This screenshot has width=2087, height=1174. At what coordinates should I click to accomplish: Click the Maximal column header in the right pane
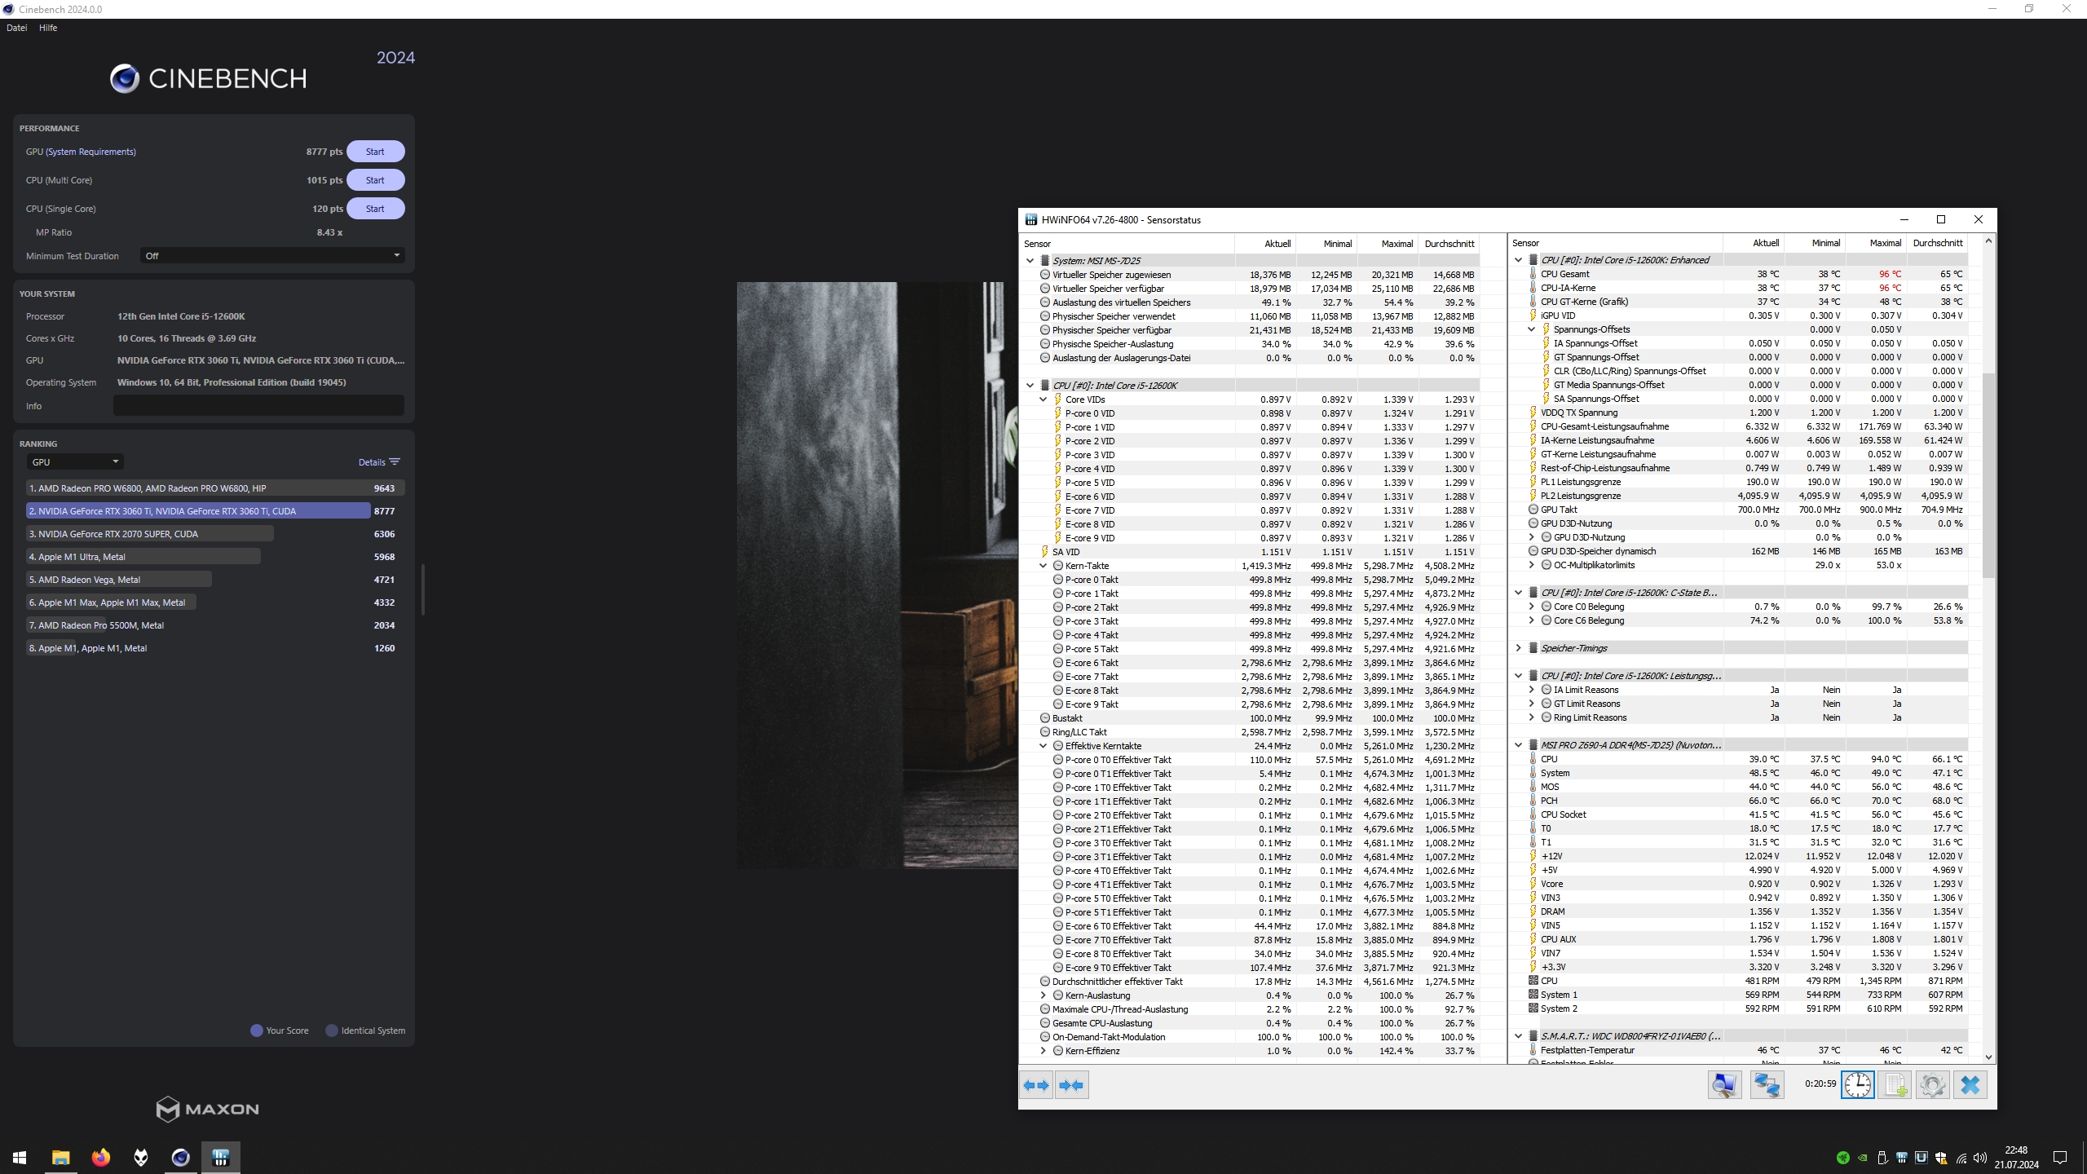click(x=1876, y=243)
